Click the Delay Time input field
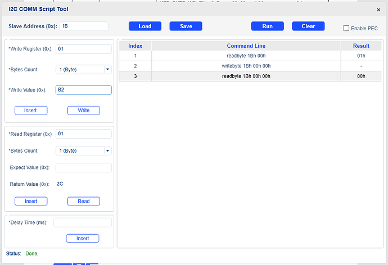This screenshot has width=388, height=265. (82, 222)
